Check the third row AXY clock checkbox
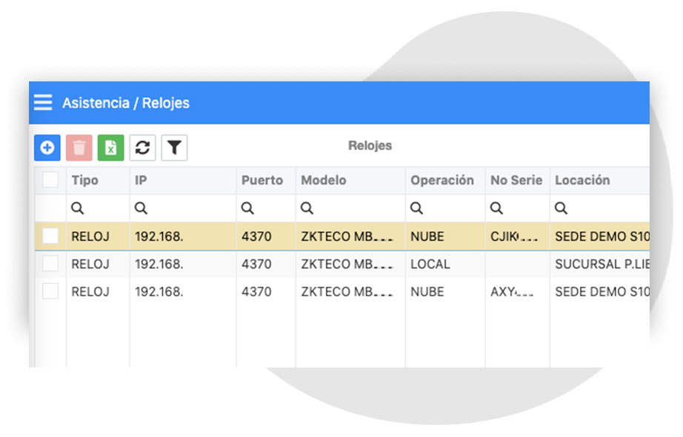 pyautogui.click(x=50, y=291)
